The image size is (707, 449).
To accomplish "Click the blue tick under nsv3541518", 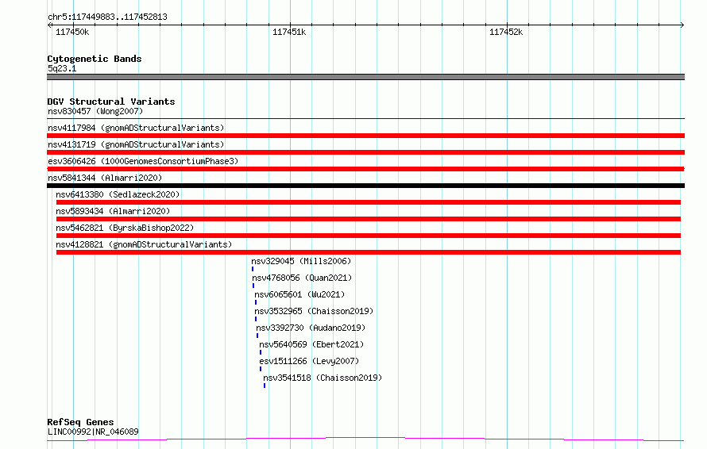I will (265, 386).
